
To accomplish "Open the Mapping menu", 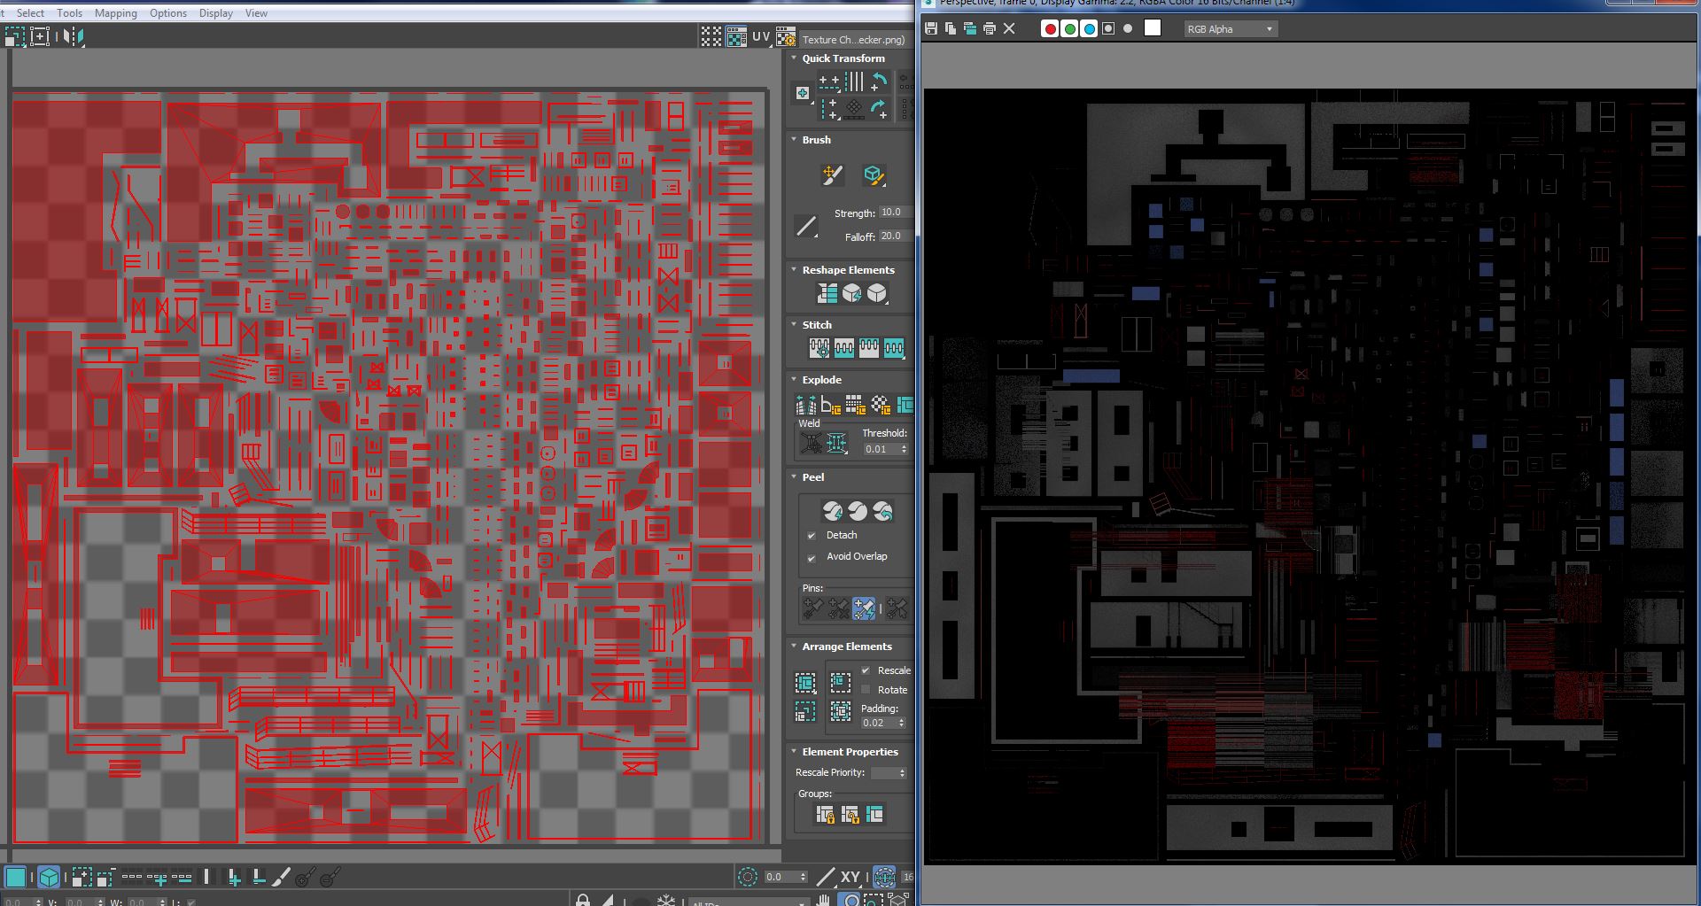I will click(116, 13).
